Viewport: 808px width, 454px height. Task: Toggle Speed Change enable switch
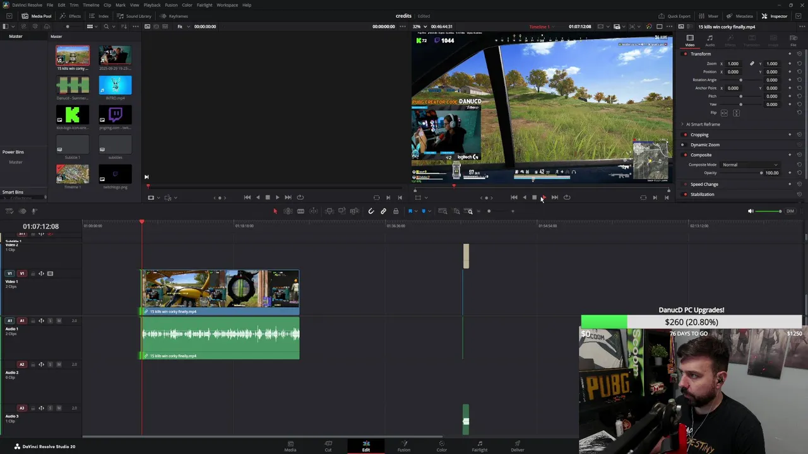point(685,184)
